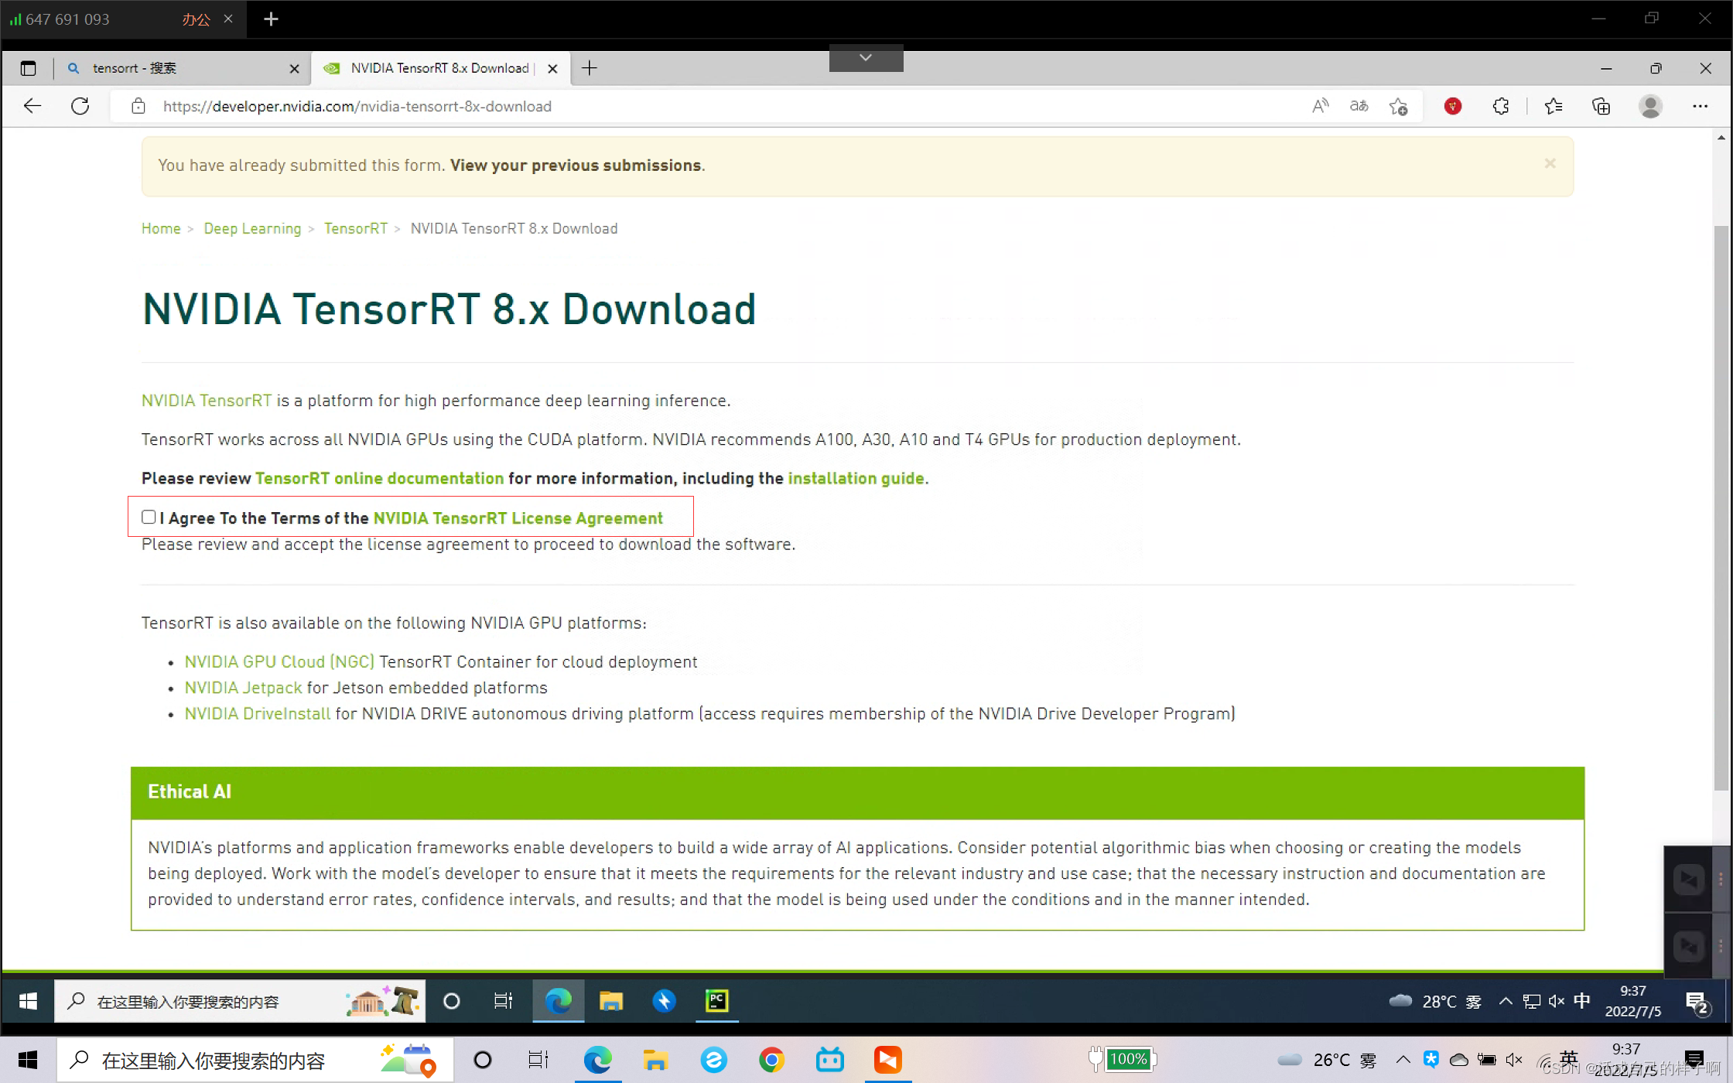
Task: Click the translate page icon
Action: pyautogui.click(x=1359, y=106)
